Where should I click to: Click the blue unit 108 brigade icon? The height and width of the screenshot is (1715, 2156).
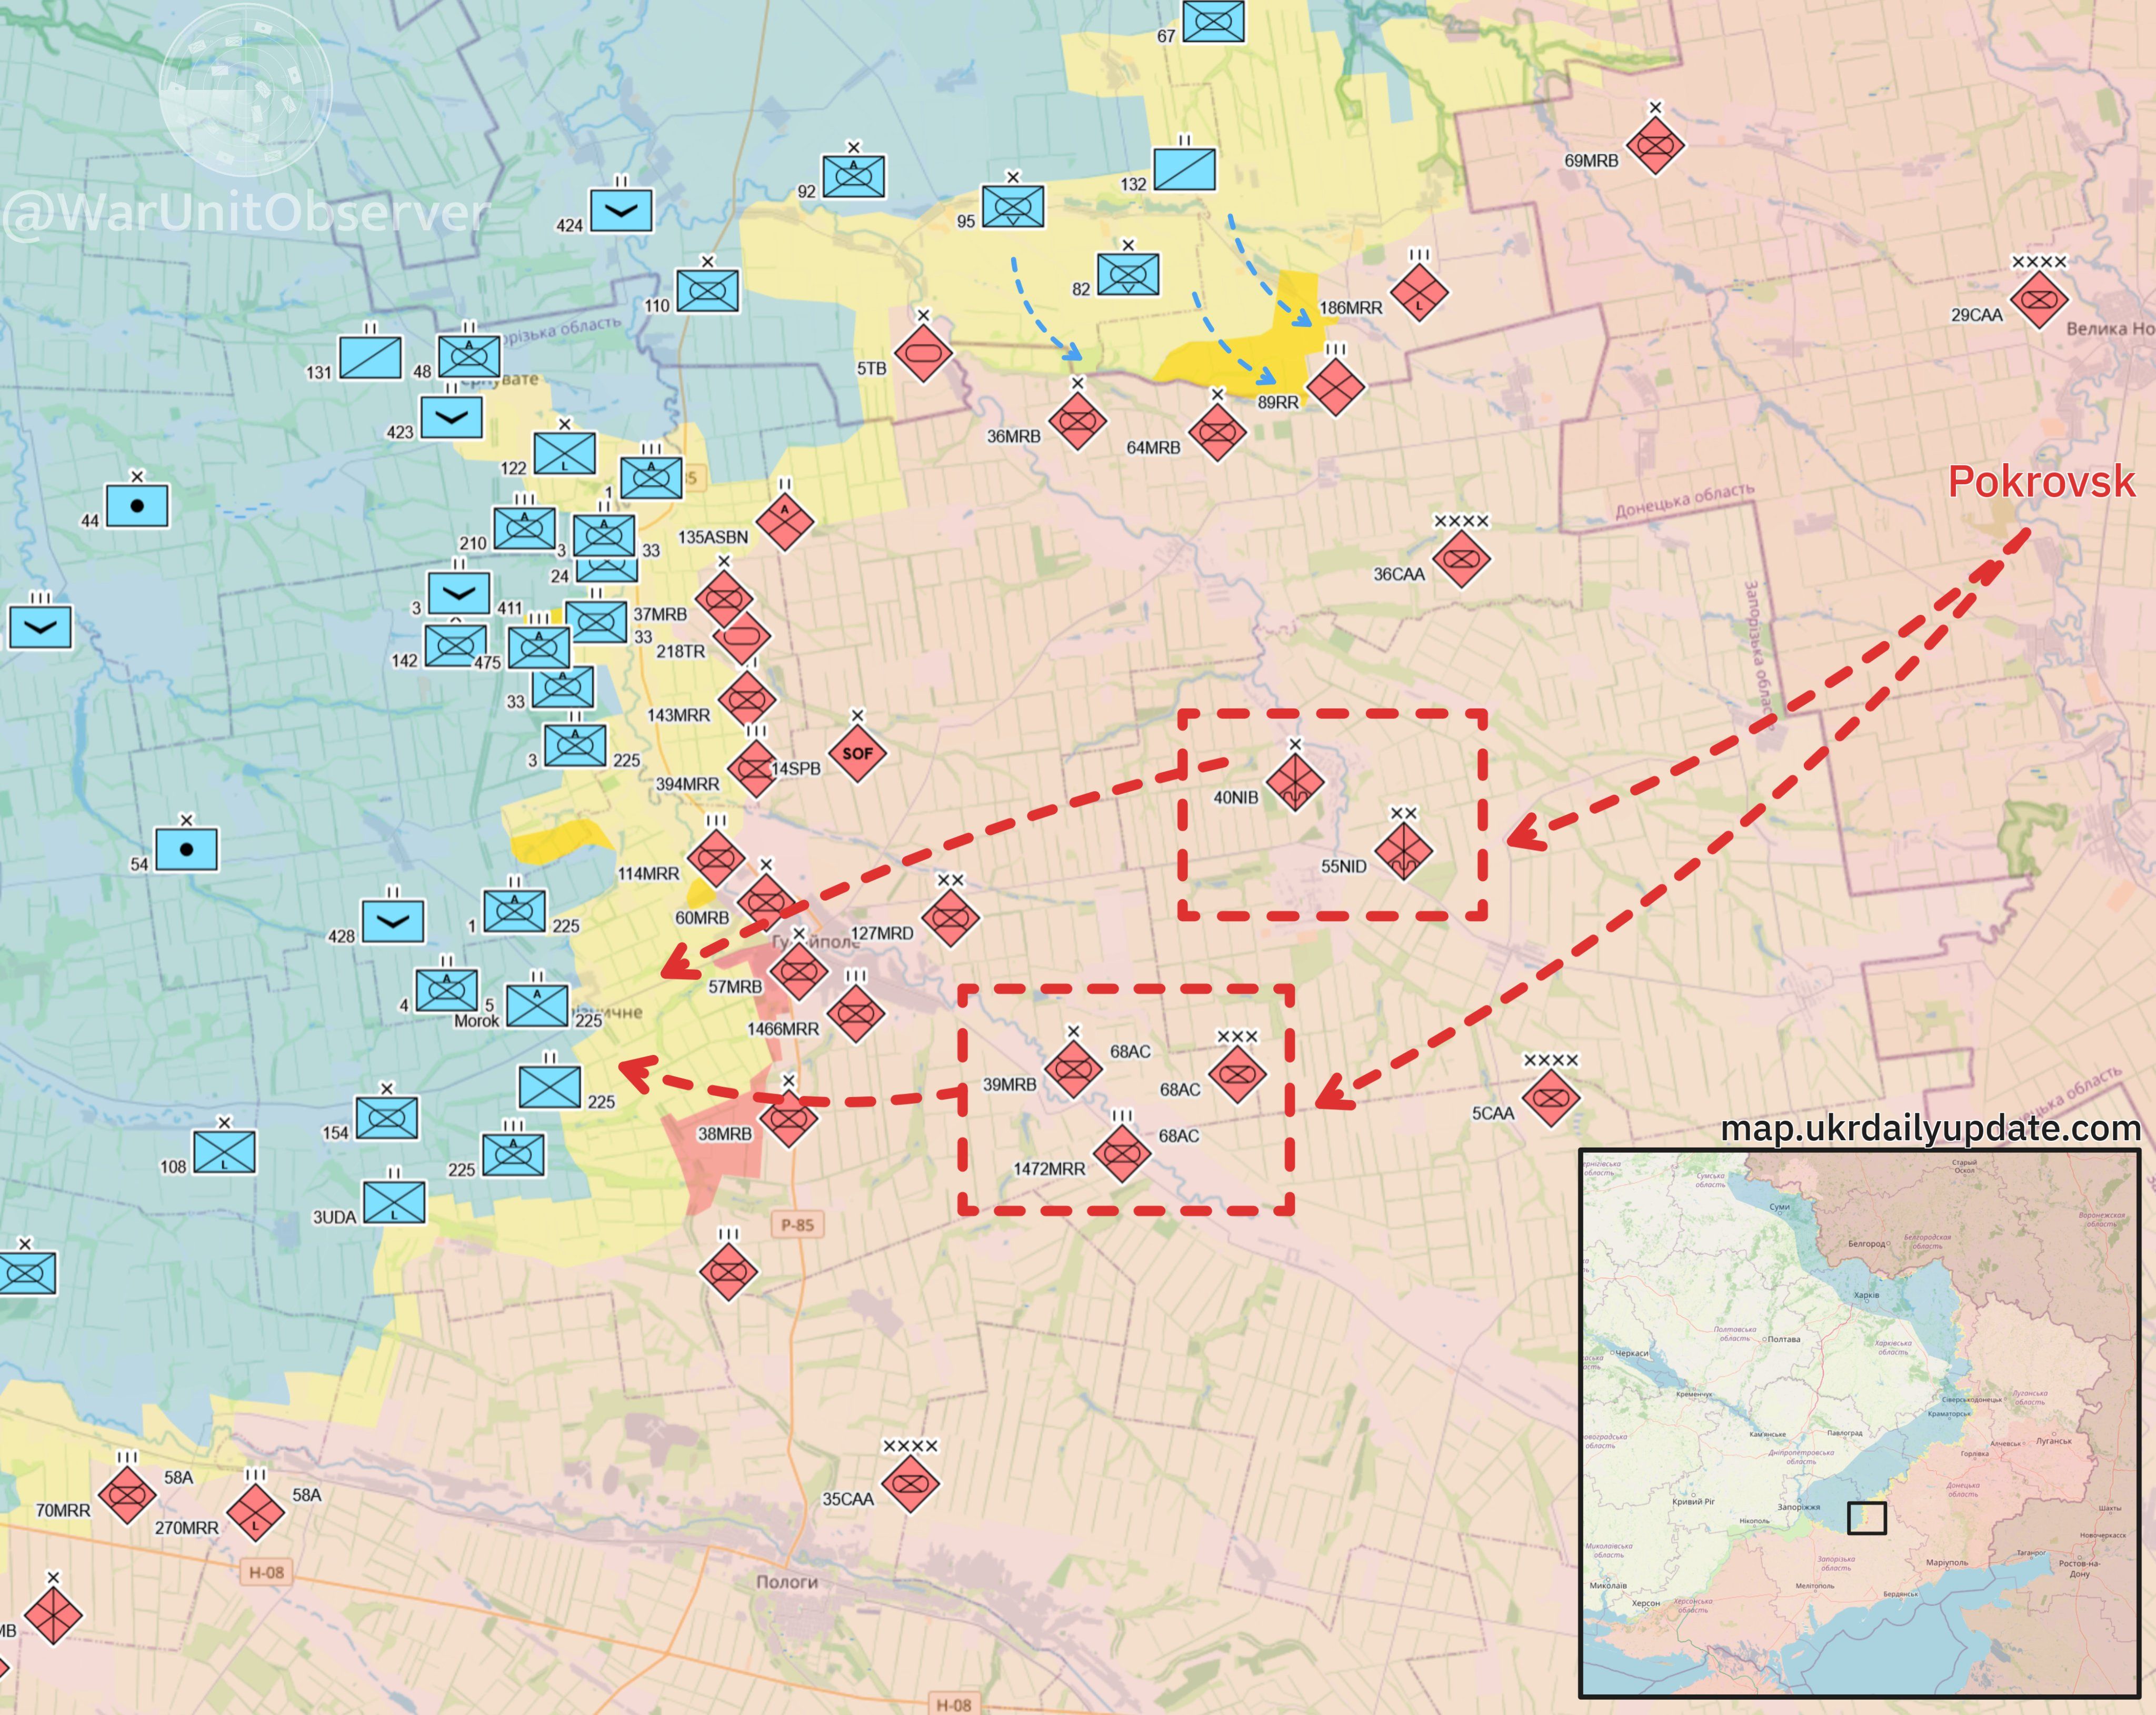coord(224,1152)
